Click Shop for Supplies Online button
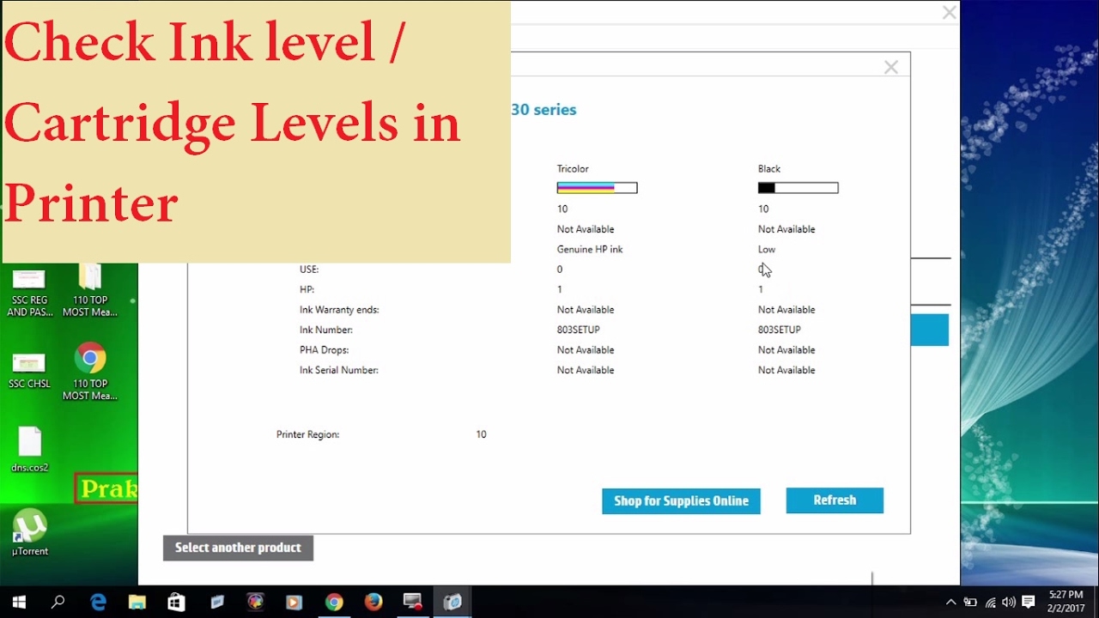This screenshot has width=1099, height=618. pyautogui.click(x=681, y=500)
